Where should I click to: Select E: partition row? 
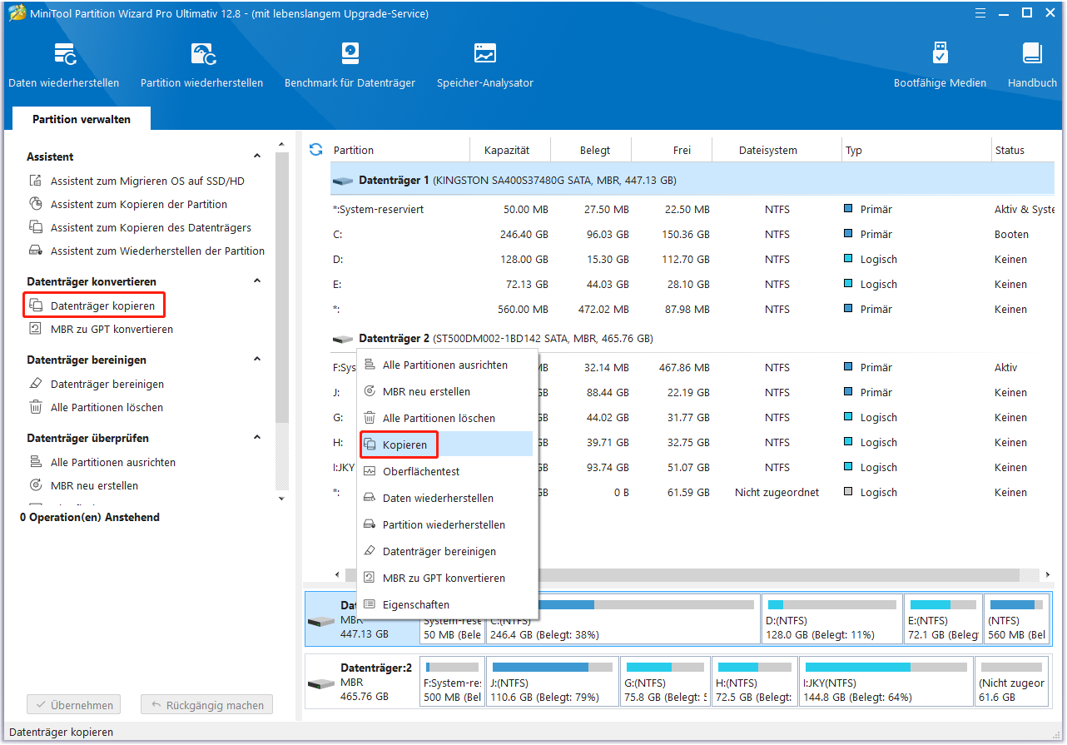coord(692,285)
